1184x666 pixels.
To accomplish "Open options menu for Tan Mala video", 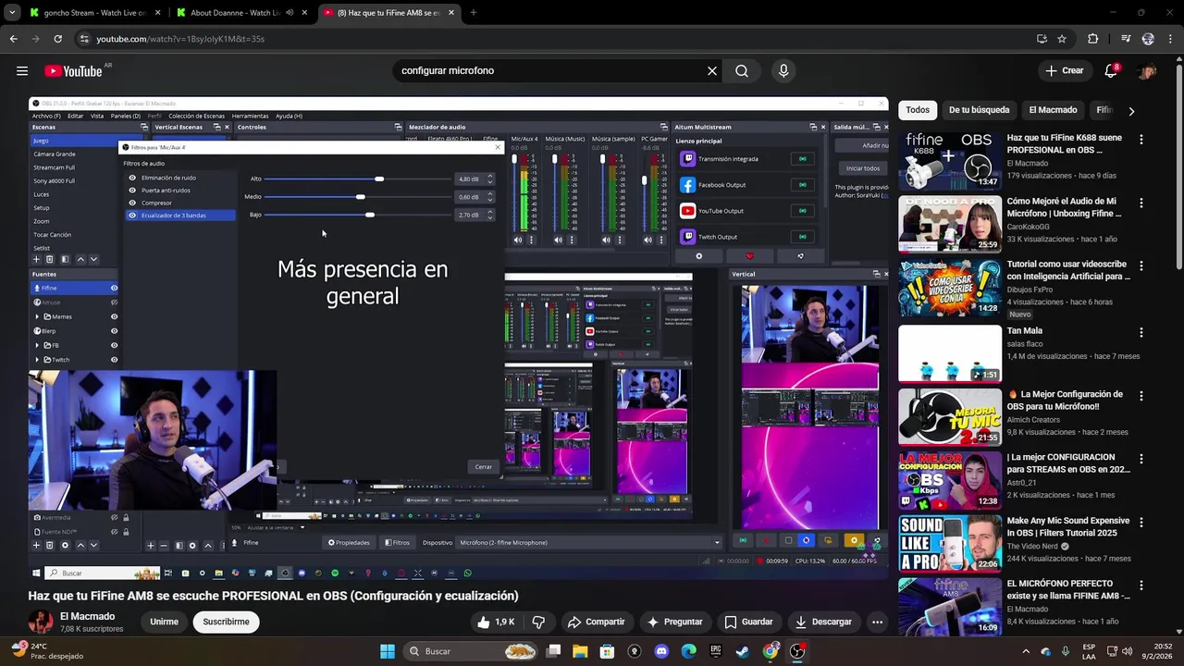I will (1141, 332).
